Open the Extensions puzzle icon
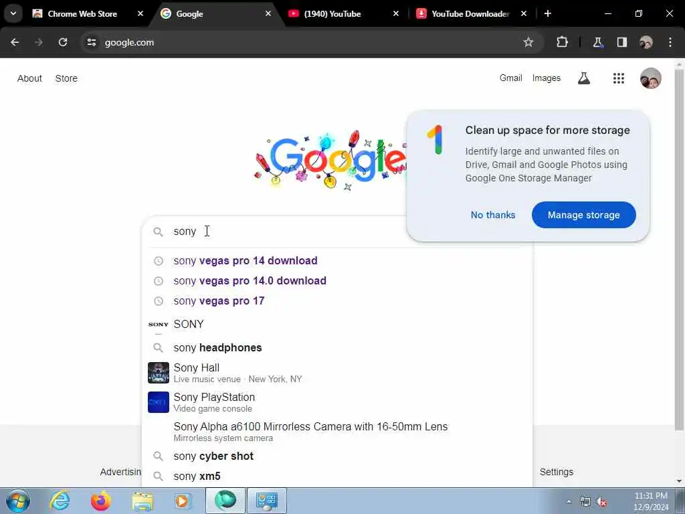The image size is (685, 514). click(x=562, y=42)
